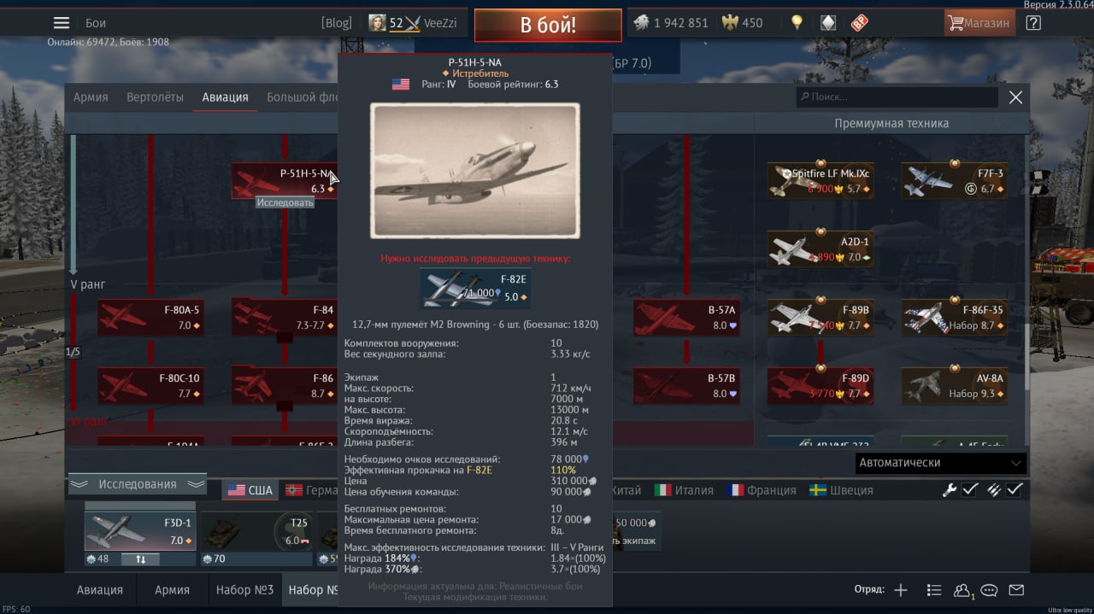
Task: Open the question mark help icon
Action: [x=1033, y=23]
